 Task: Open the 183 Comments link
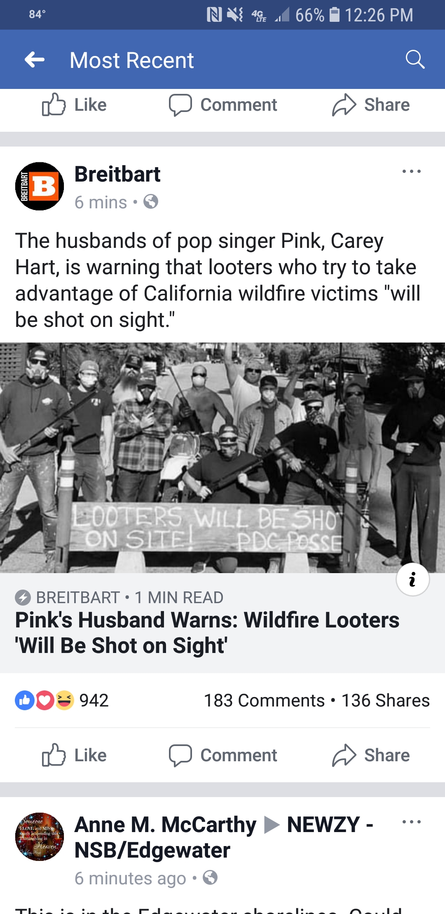click(x=265, y=700)
